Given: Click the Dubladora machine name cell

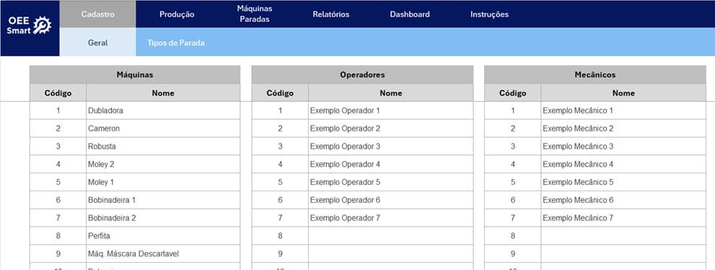Looking at the screenshot, I should (x=163, y=110).
